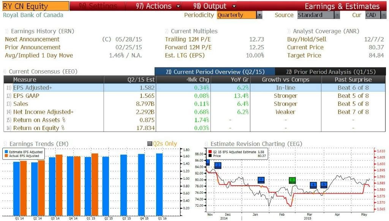
Task: Click the Avg/Implied 1 Day Move value
Action: click(x=125, y=55)
